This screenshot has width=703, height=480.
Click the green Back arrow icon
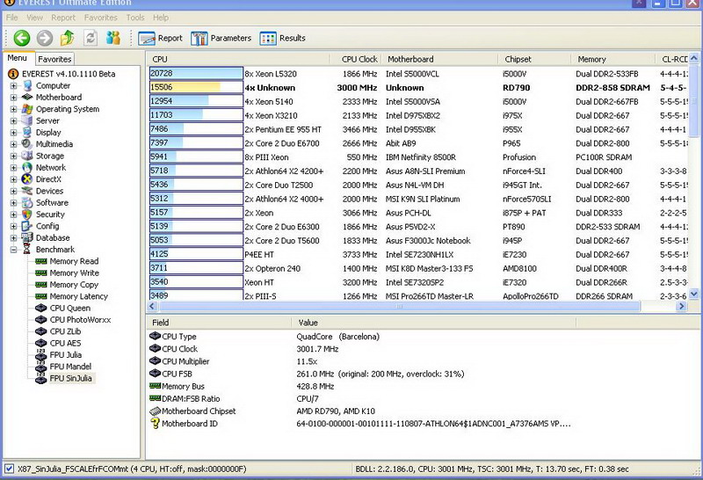click(21, 38)
